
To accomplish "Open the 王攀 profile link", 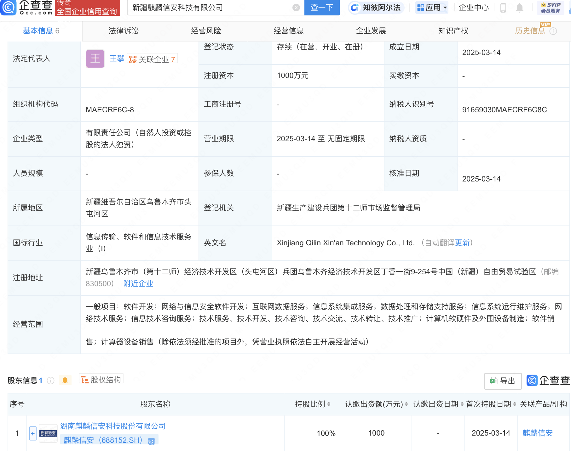I will click(x=117, y=58).
